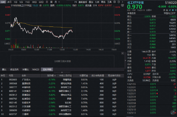Toggle 盘前盘后 pre/post-market display
Screen dimensions: 177x117
pyautogui.click(x=83, y=2)
